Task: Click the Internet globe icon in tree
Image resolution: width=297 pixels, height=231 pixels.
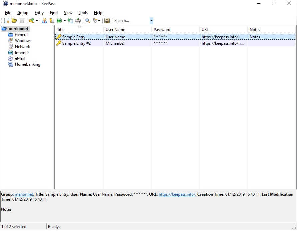Action: [11, 53]
